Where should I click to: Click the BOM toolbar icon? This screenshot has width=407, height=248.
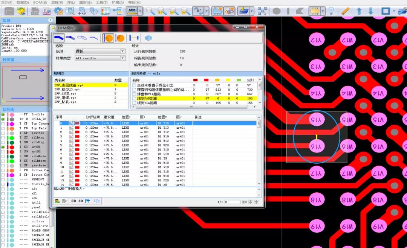click(46, 11)
